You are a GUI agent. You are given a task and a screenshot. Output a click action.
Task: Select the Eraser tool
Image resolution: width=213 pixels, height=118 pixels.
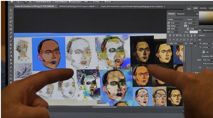coord(11,52)
